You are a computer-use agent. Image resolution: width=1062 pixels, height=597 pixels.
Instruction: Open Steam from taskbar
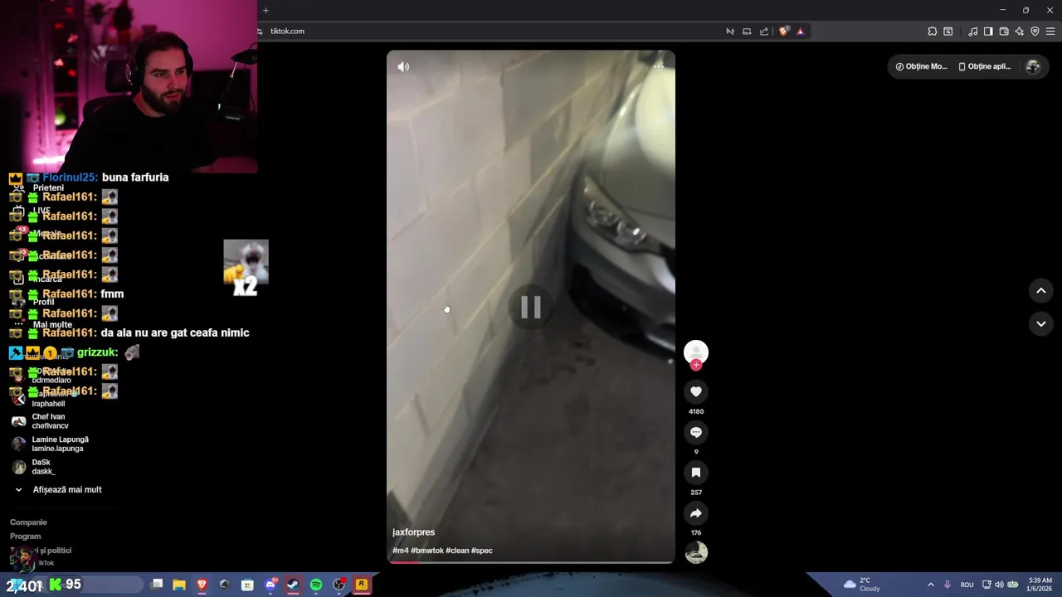(293, 585)
